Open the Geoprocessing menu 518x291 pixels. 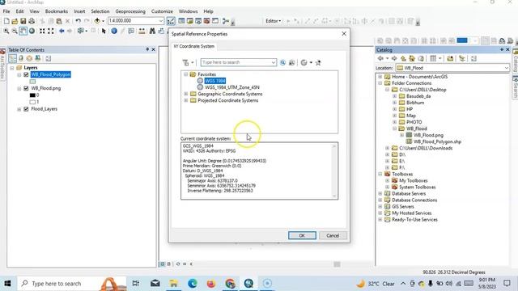coord(130,11)
